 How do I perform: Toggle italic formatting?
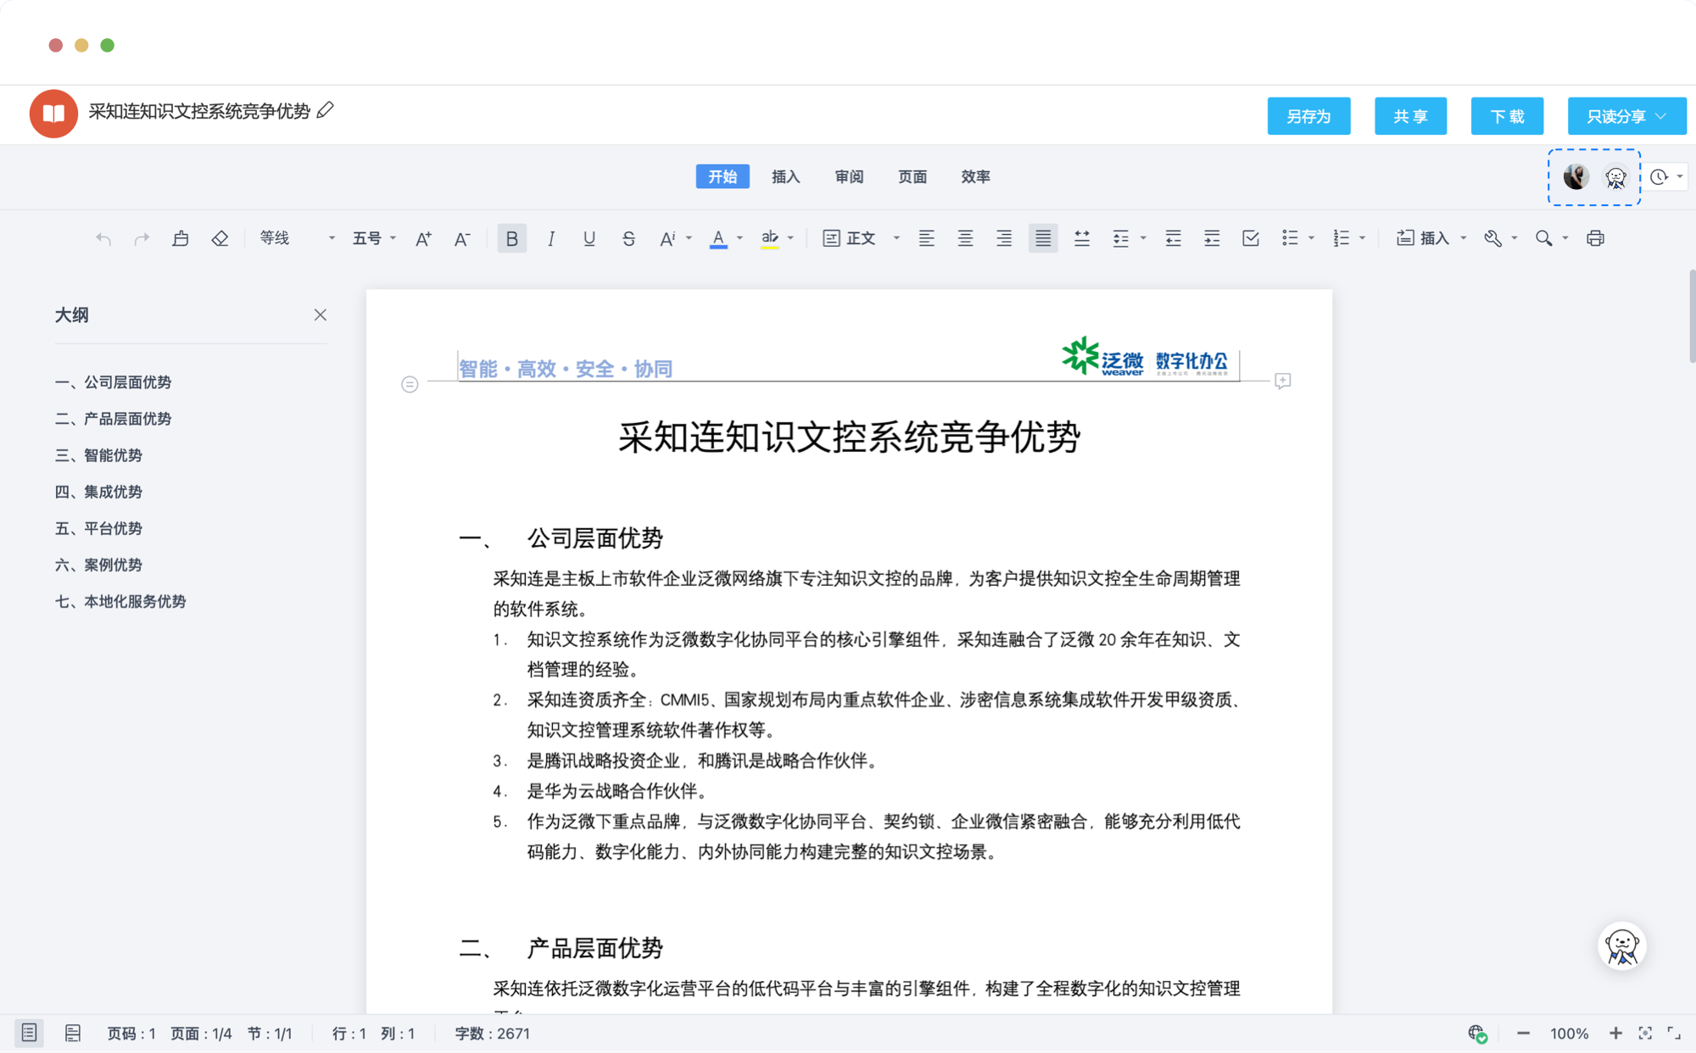(x=550, y=239)
